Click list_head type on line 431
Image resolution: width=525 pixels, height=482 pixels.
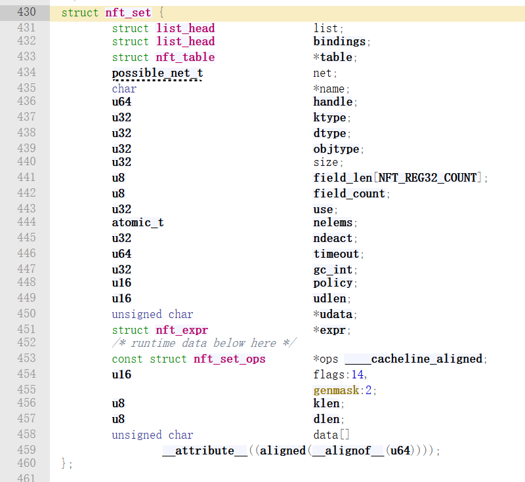point(186,28)
